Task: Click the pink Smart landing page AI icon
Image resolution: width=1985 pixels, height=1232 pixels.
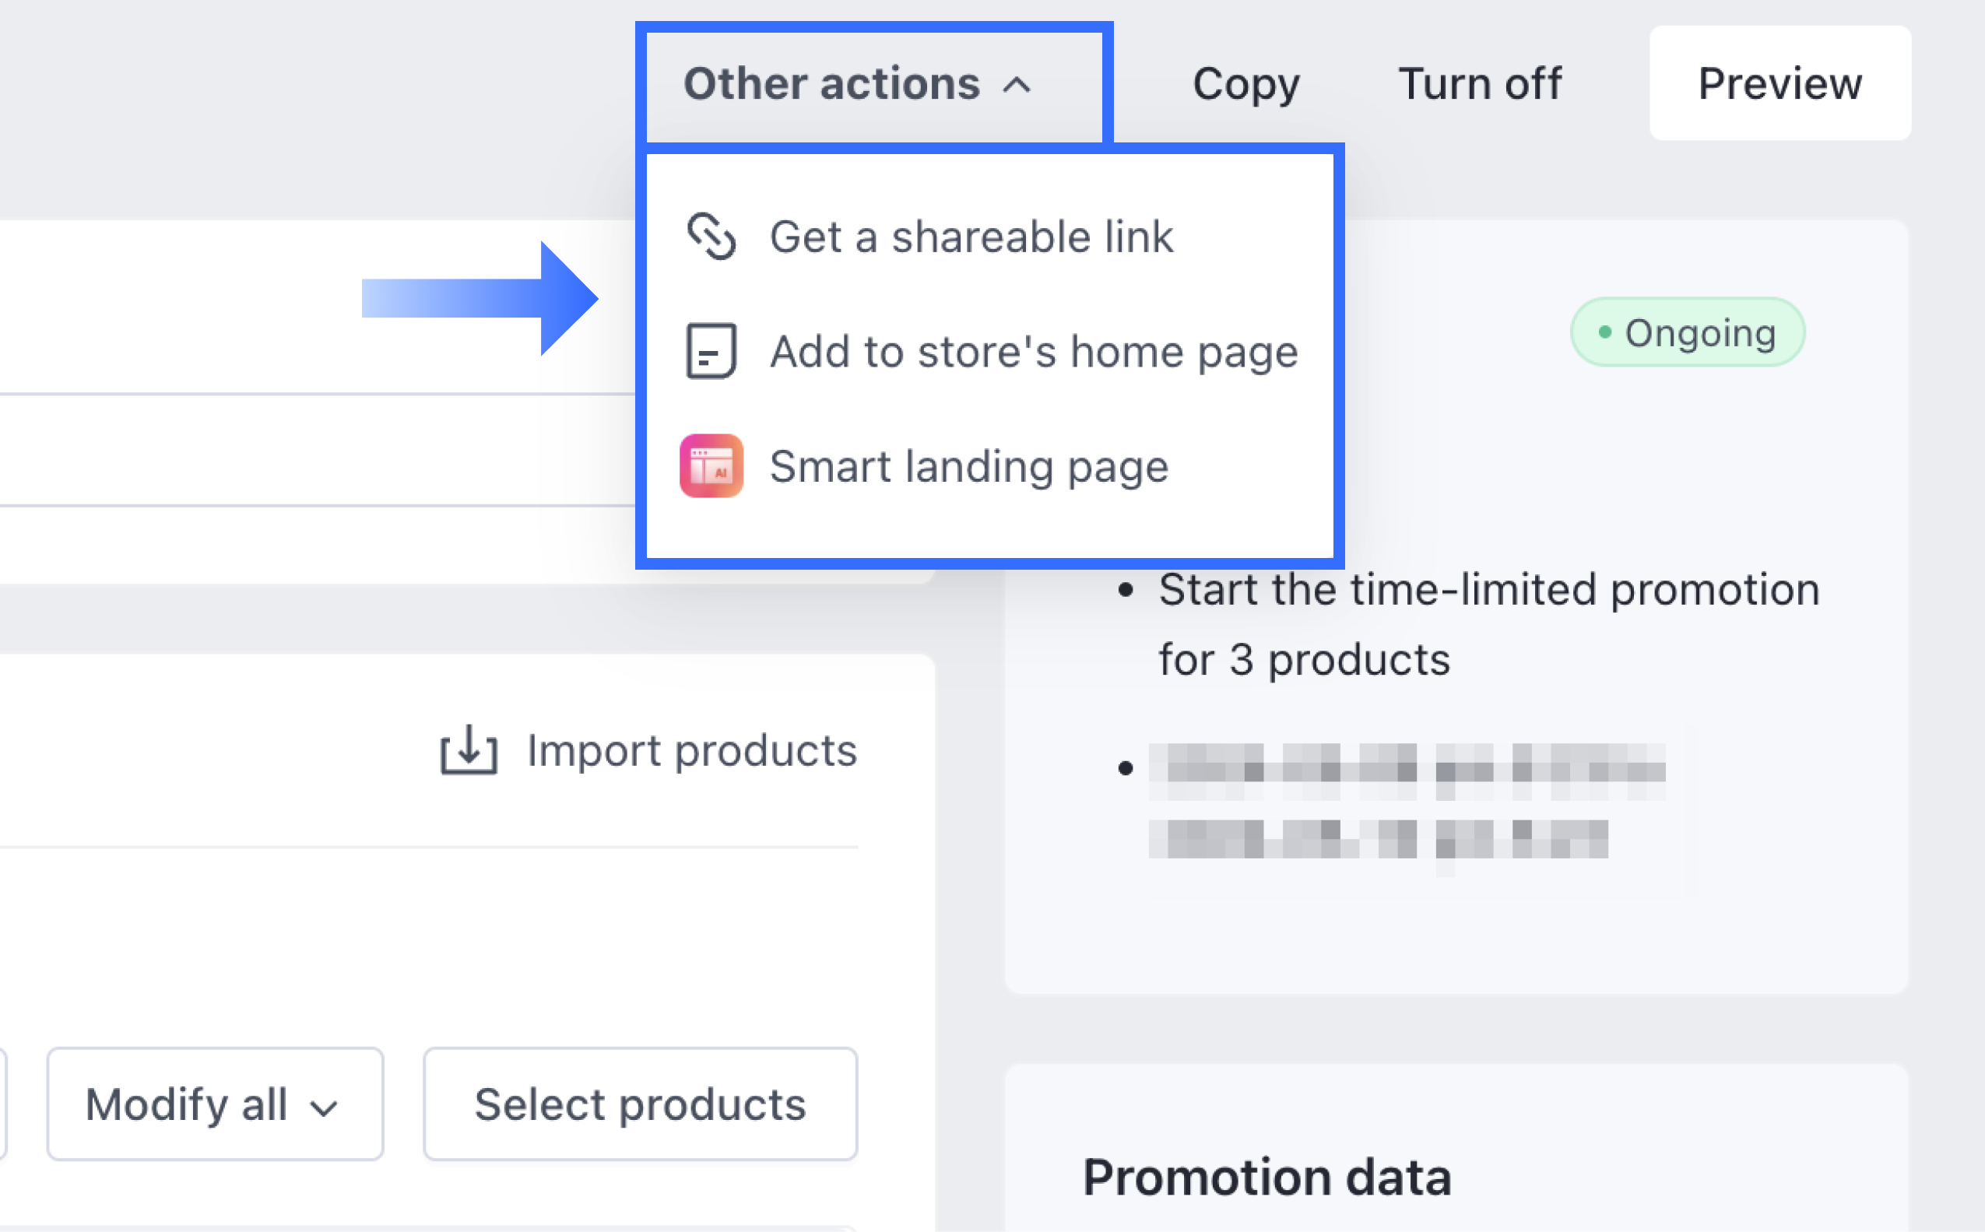Action: click(711, 466)
